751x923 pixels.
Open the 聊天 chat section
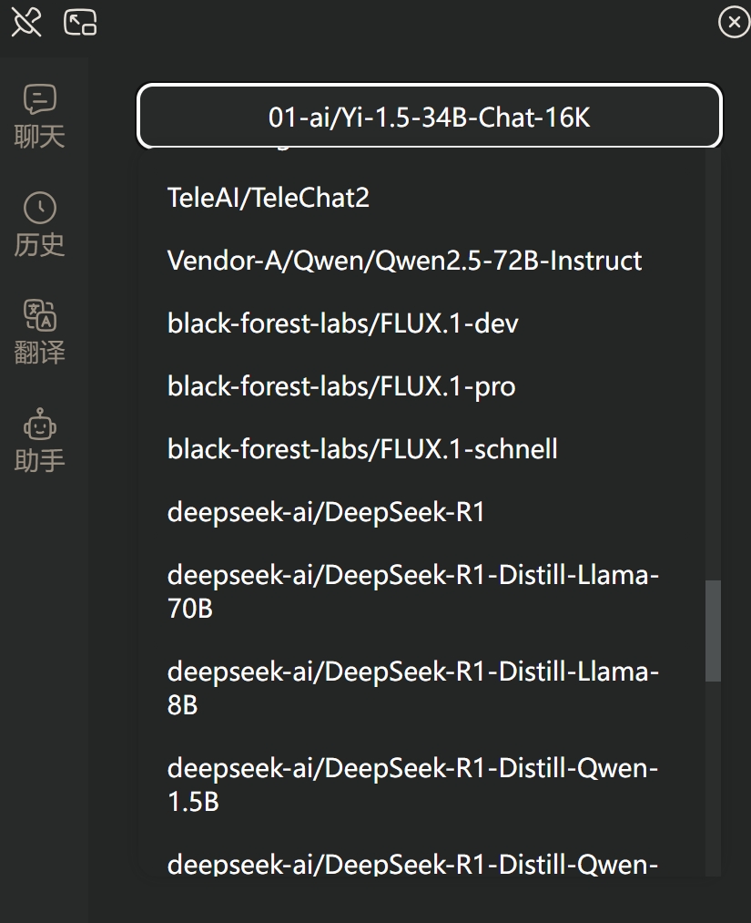pyautogui.click(x=39, y=116)
